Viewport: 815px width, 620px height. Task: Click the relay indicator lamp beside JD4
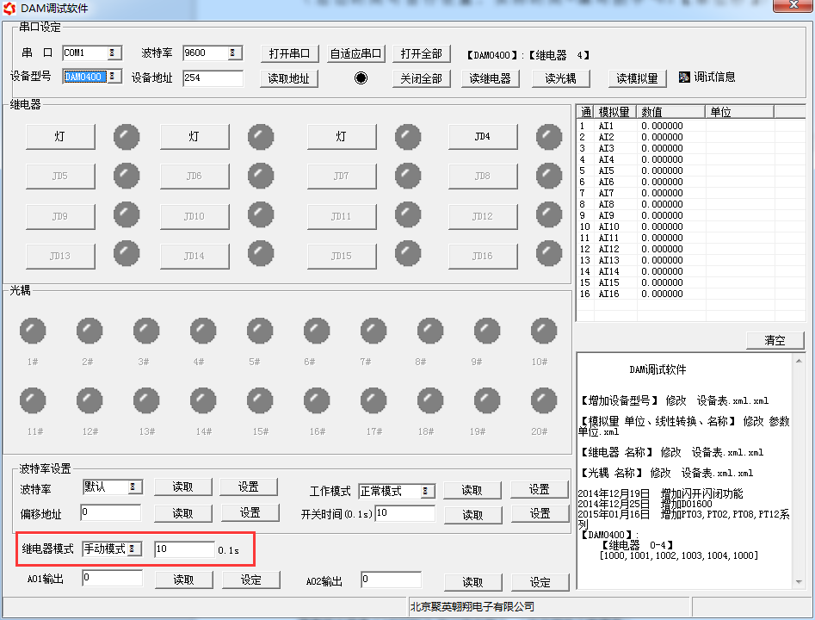549,137
